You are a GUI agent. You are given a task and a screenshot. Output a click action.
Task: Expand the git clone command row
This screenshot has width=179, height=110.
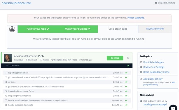(67, 77)
